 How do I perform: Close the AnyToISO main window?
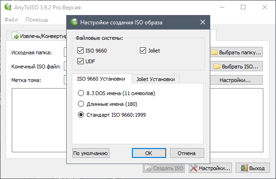(x=265, y=7)
